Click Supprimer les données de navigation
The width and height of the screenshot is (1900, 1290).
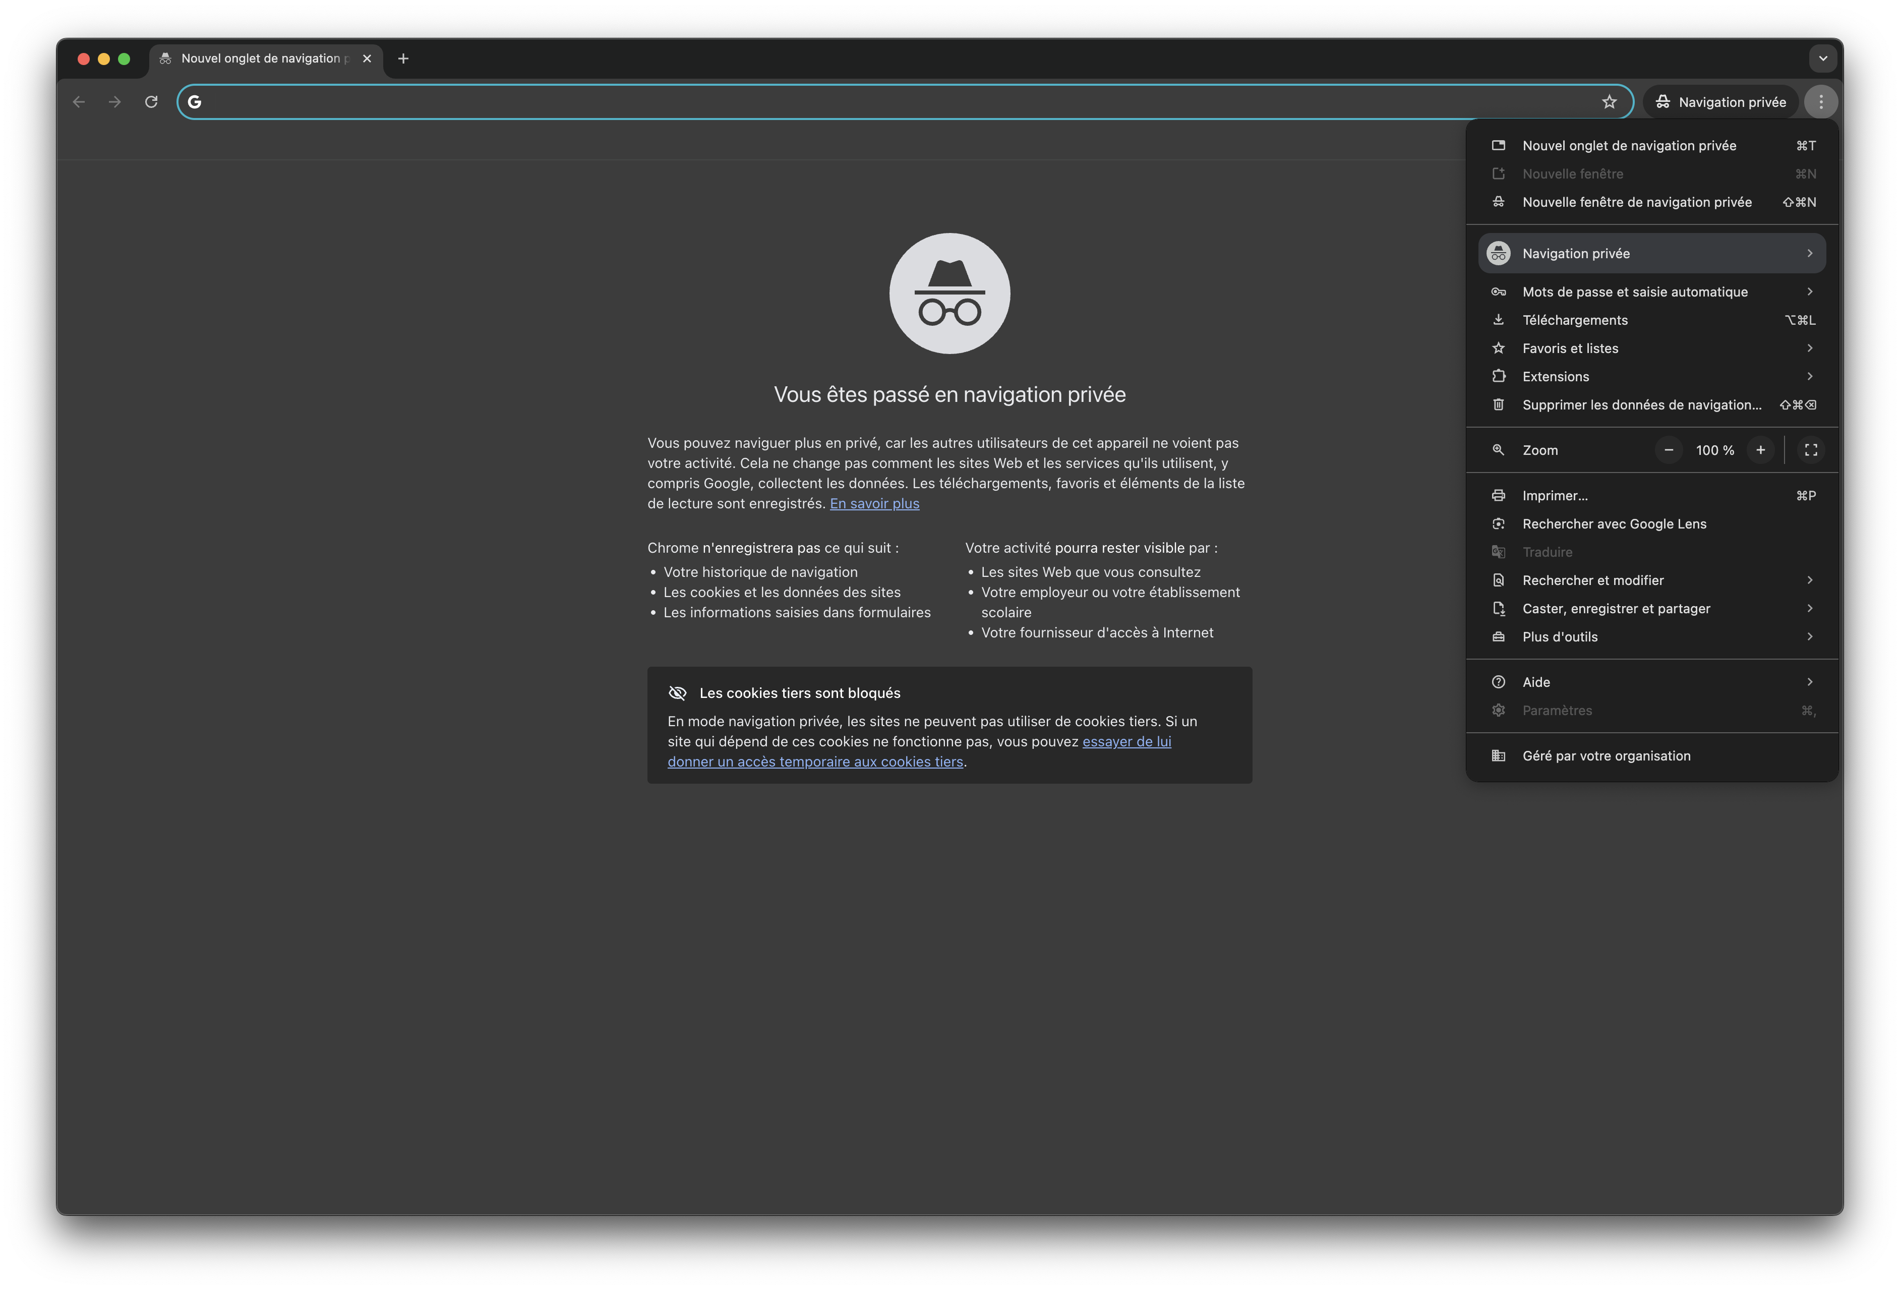(1641, 404)
